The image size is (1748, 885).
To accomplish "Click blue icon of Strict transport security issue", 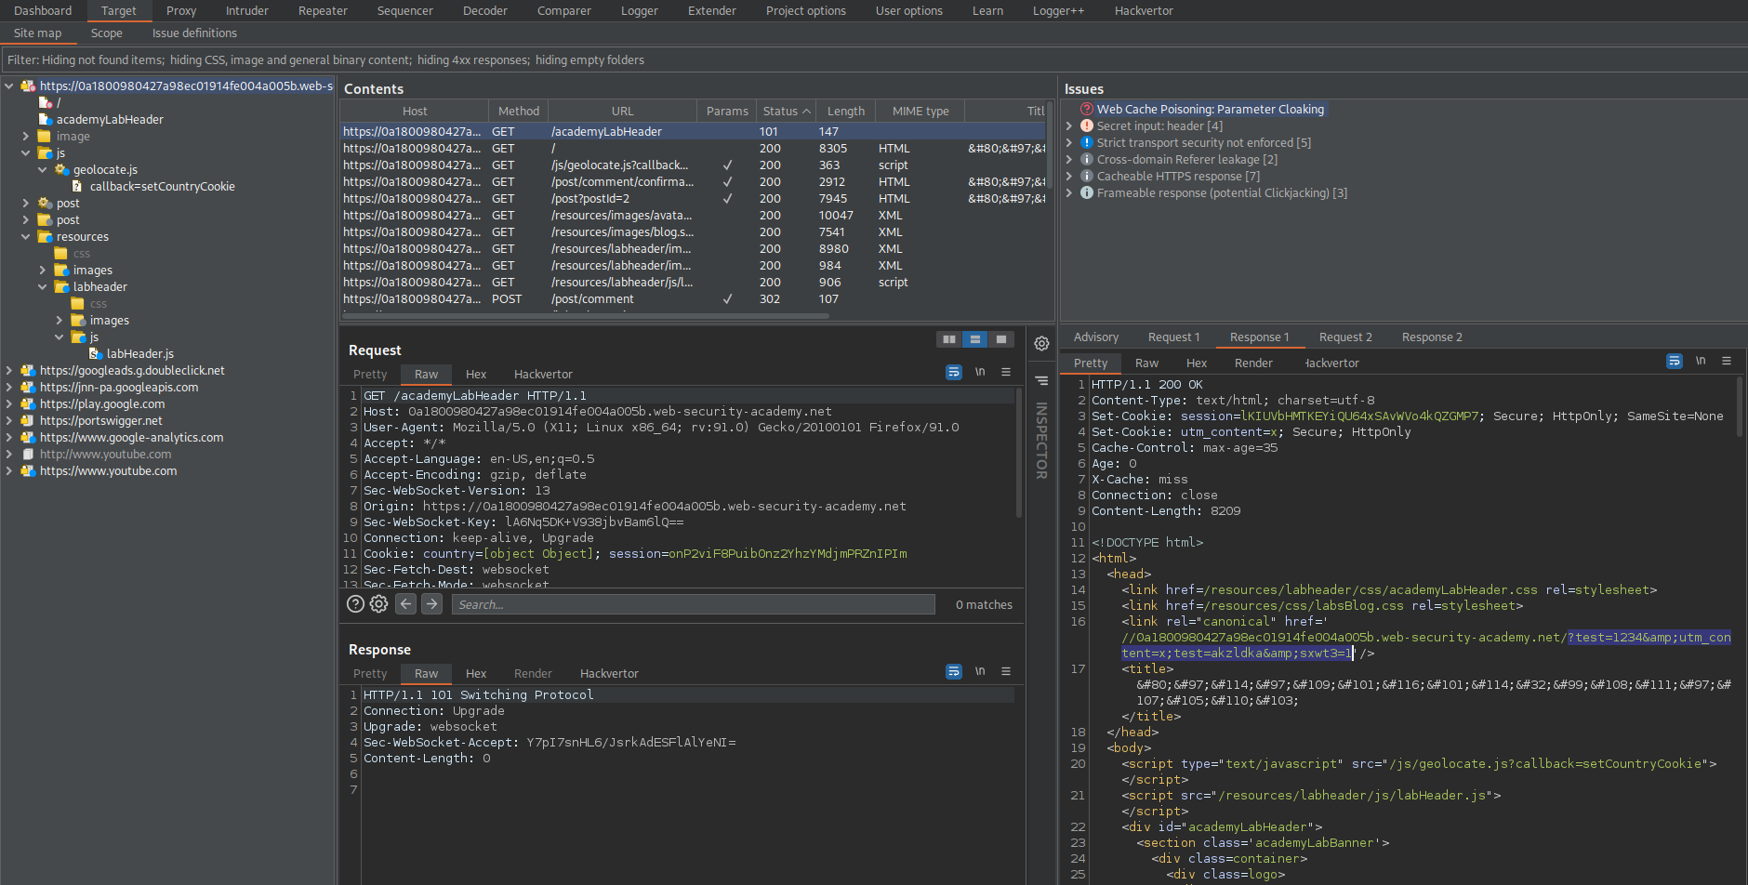I will (x=1087, y=143).
